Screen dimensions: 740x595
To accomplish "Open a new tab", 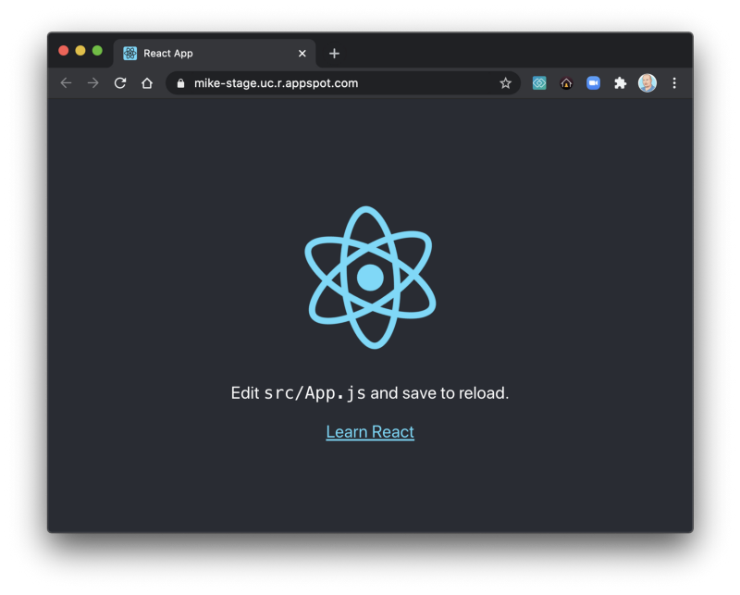I will pyautogui.click(x=334, y=54).
